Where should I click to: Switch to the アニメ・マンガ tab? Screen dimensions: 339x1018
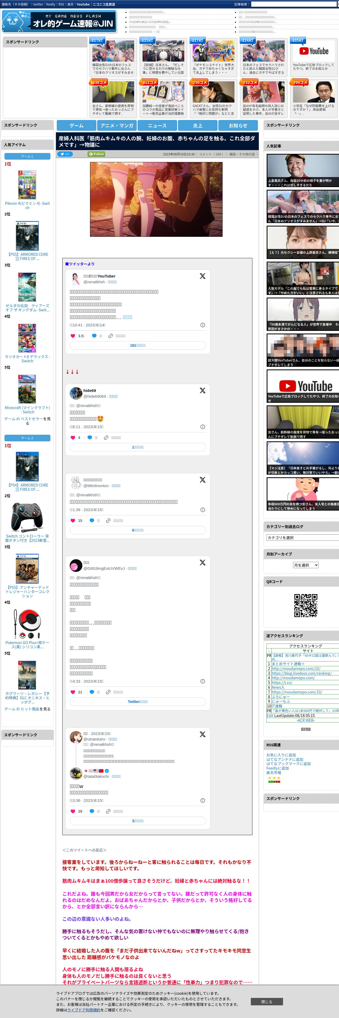[x=117, y=125]
